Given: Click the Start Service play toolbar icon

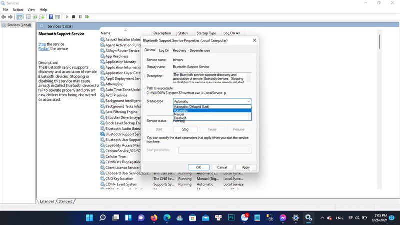Looking at the screenshot, I should 67,17.
